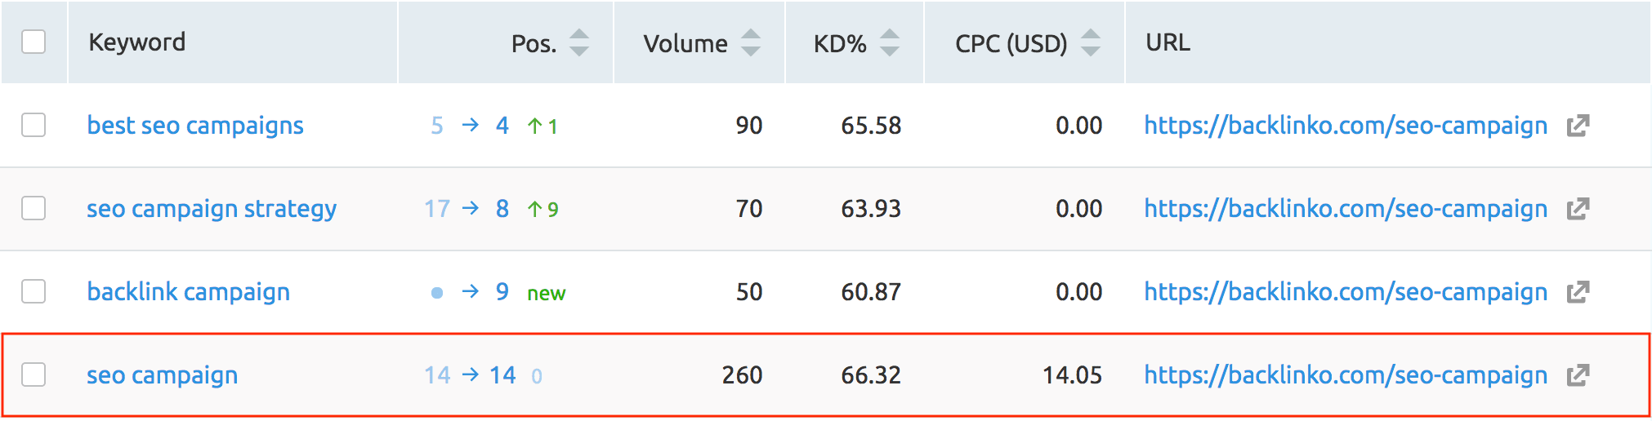
Task: Open the best seo campaigns keyword link
Action: point(195,126)
